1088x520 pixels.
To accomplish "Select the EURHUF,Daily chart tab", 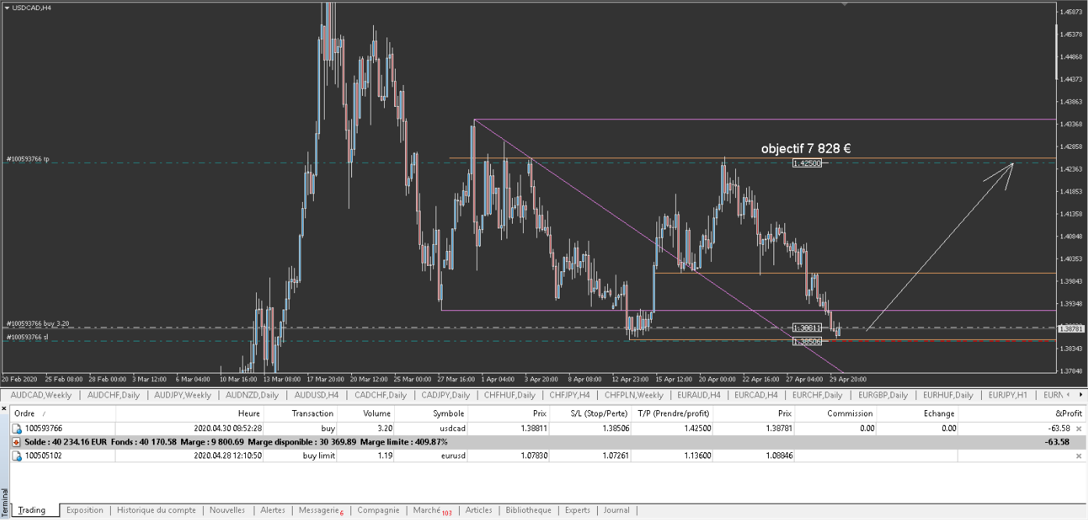I will point(948,395).
